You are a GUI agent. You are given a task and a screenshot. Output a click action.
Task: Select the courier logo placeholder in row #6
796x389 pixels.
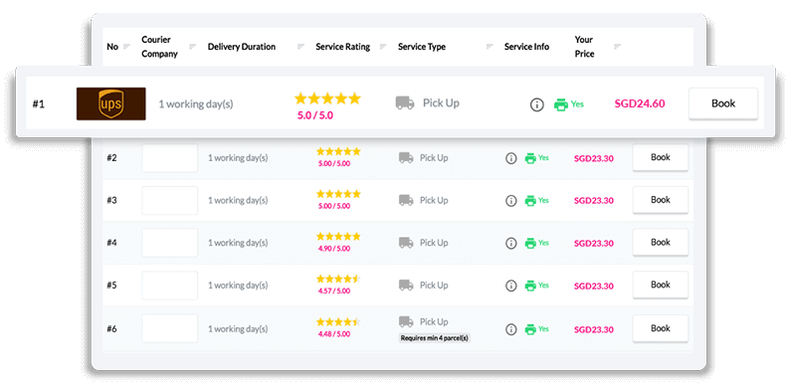pos(169,328)
